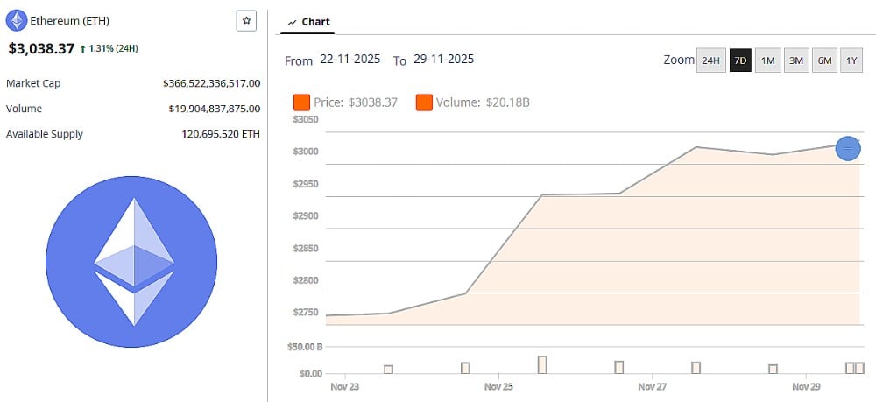Click the Nov 23 axis label
The image size is (876, 402).
click(344, 386)
